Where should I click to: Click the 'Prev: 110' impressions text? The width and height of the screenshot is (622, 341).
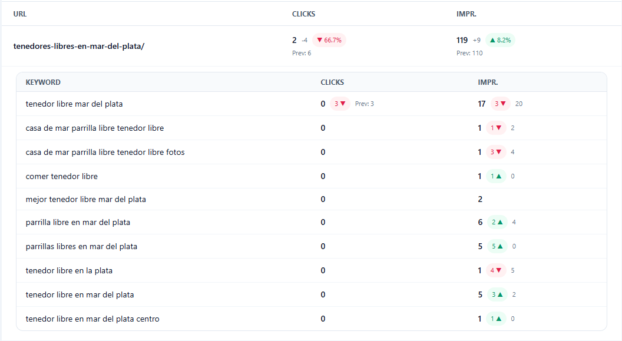tap(469, 53)
